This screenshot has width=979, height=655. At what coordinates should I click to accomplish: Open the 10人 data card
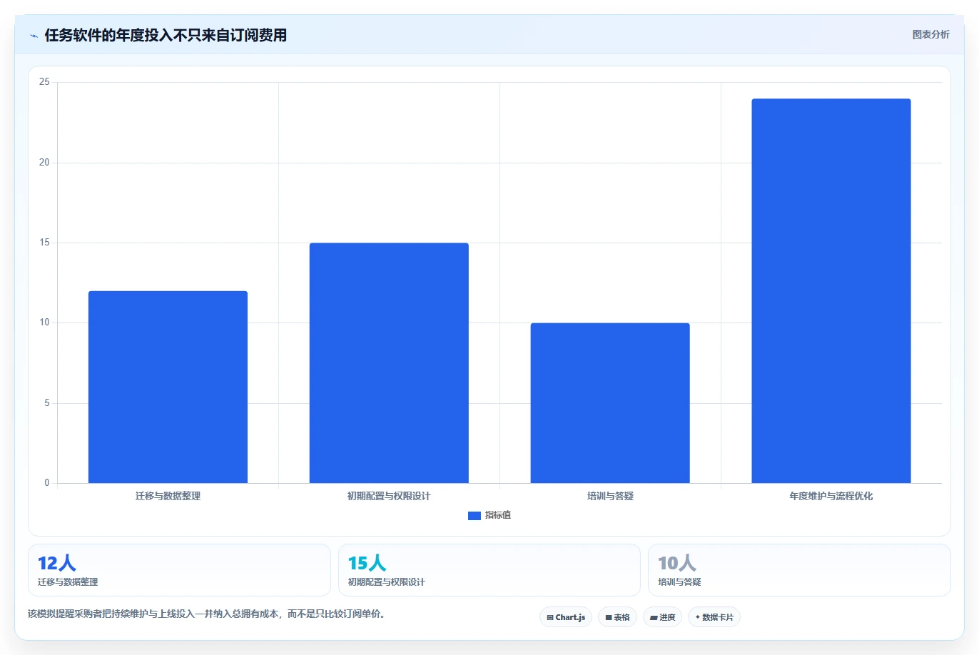(799, 570)
